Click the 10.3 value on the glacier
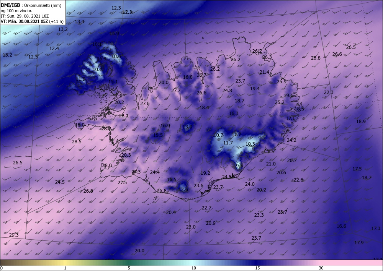This screenshot has height=271, width=383. click(x=250, y=144)
